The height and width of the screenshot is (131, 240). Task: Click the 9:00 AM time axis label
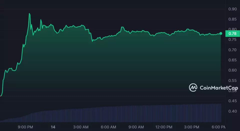point(136,127)
